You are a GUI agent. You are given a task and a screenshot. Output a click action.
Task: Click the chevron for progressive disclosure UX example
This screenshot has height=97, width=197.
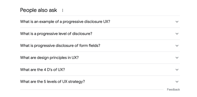tap(177, 22)
